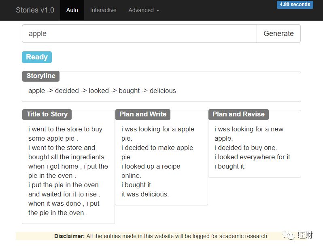Screen dimensions: 323x249
Task: Select the Title to Story label
Action: 47,114
